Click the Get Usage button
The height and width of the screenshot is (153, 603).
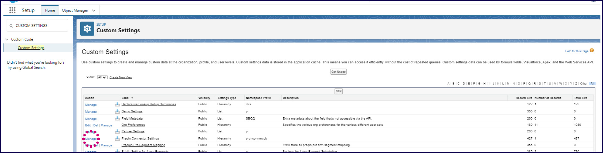(338, 72)
